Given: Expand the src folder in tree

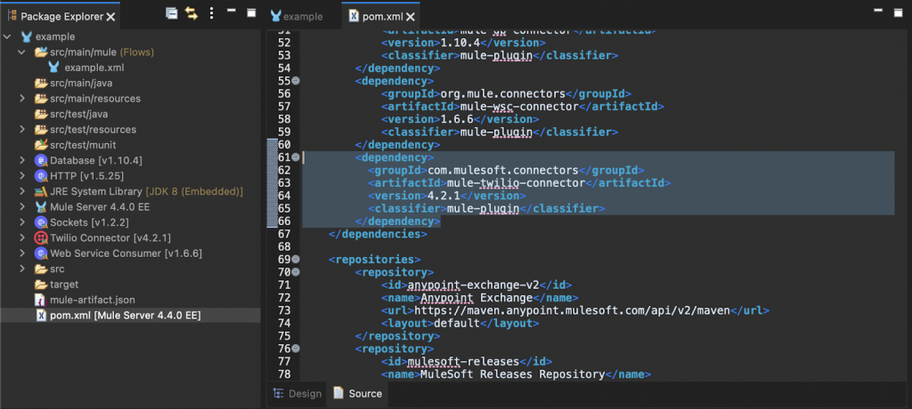Looking at the screenshot, I should 22,269.
